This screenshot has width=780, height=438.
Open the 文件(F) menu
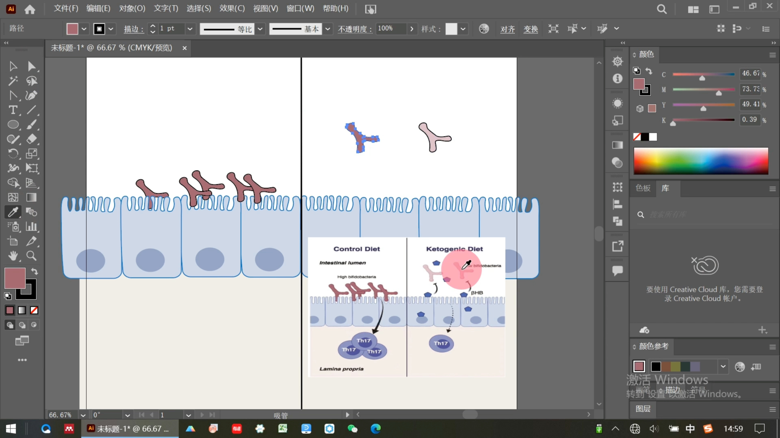66,9
